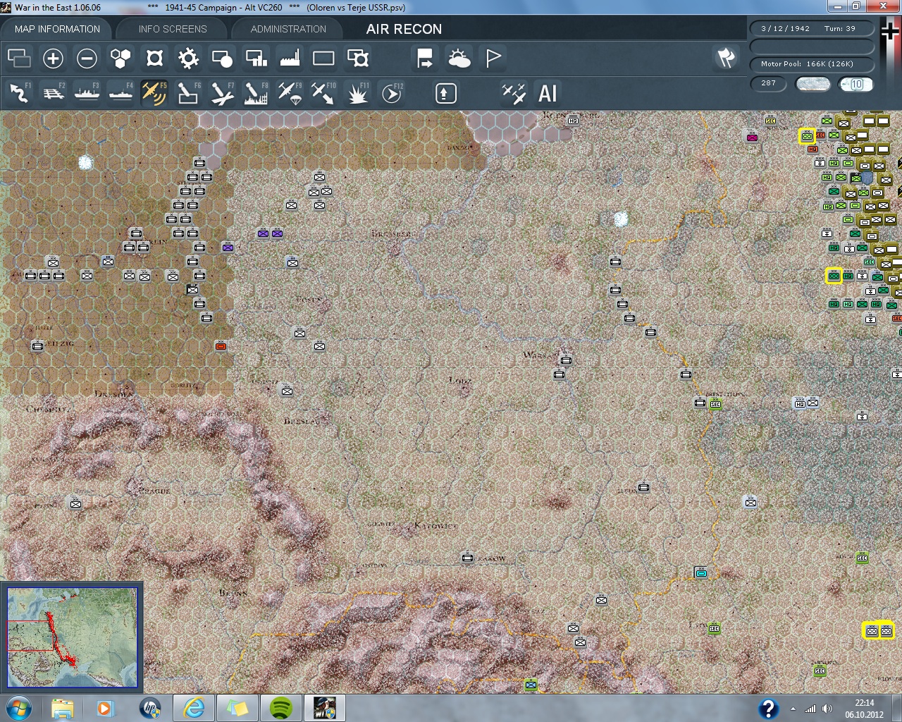Select the F1 Move mode
Screen dimensions: 902x722
[x=20, y=93]
